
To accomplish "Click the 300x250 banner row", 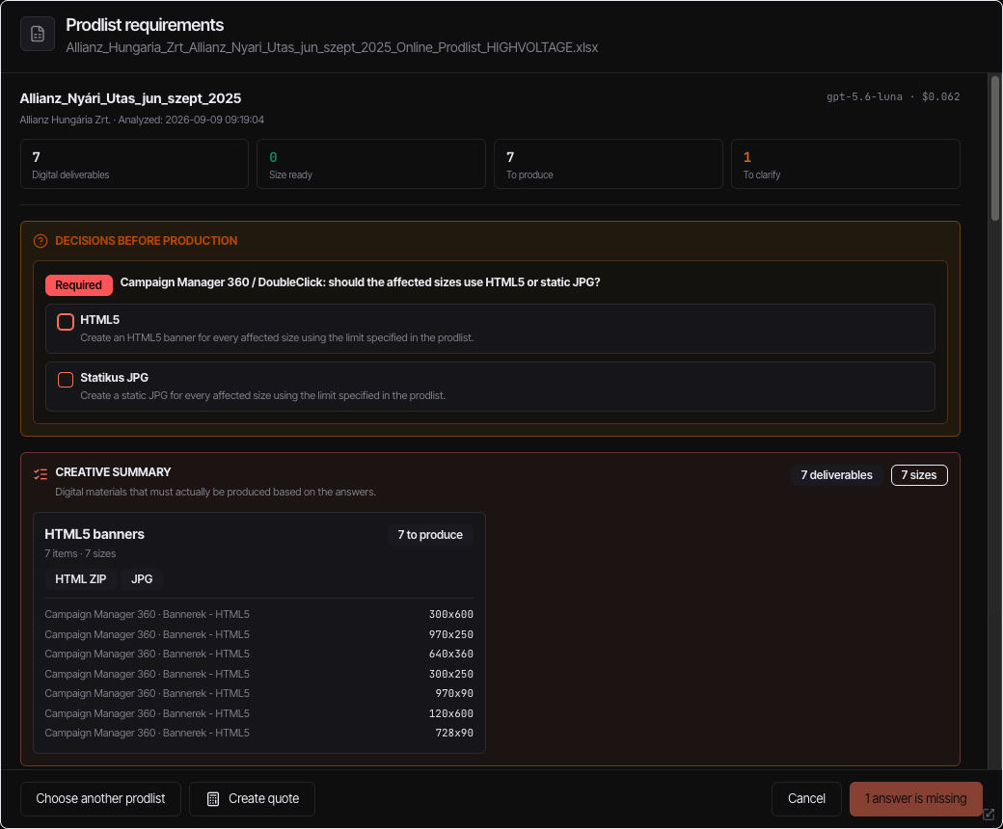I will (259, 675).
